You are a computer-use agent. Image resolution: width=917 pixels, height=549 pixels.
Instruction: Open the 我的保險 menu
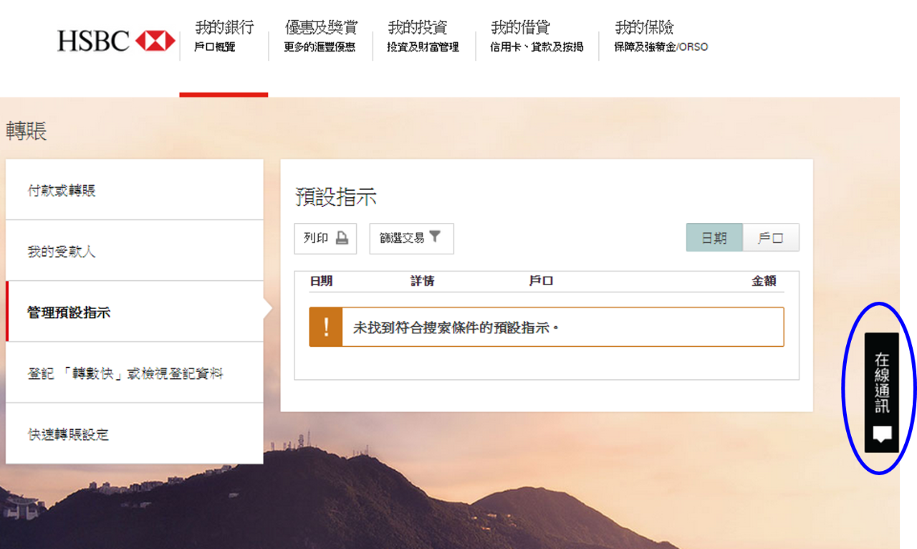tap(661, 37)
